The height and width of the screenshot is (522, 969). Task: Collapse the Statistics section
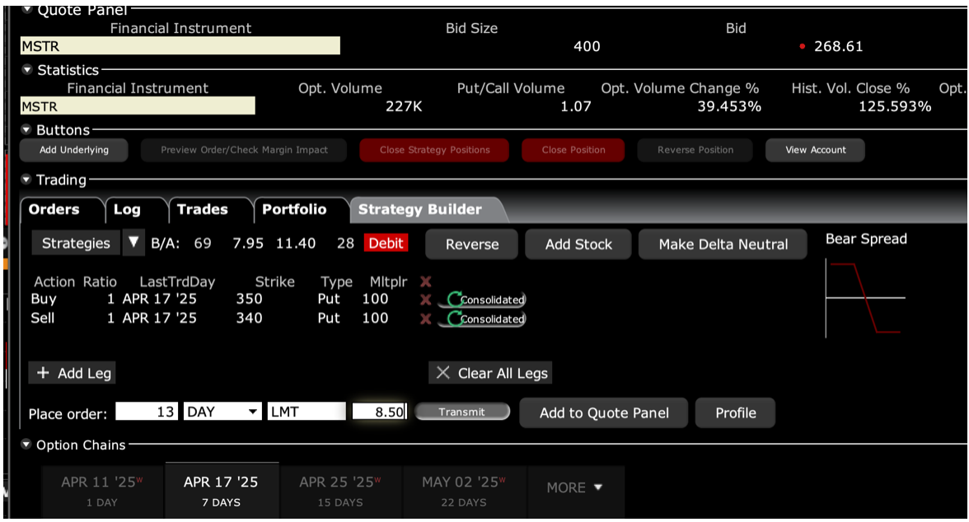[27, 71]
